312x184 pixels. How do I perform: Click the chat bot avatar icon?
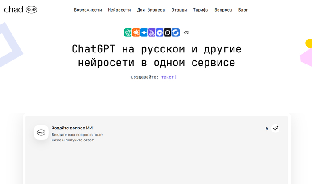[41, 132]
